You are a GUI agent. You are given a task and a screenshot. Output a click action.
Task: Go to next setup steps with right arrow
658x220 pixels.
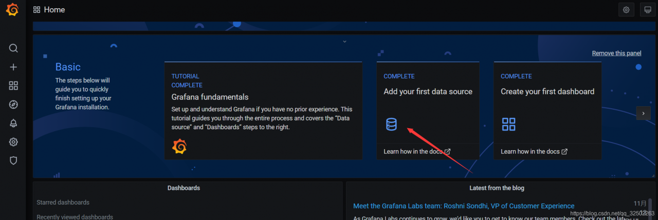(643, 113)
